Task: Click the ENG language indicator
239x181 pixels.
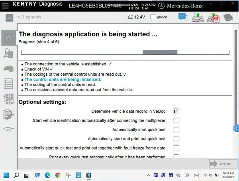Action: coord(196,175)
